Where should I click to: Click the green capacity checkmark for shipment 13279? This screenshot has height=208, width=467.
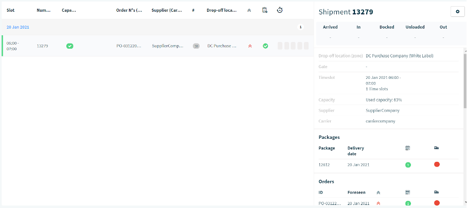pyautogui.click(x=70, y=46)
